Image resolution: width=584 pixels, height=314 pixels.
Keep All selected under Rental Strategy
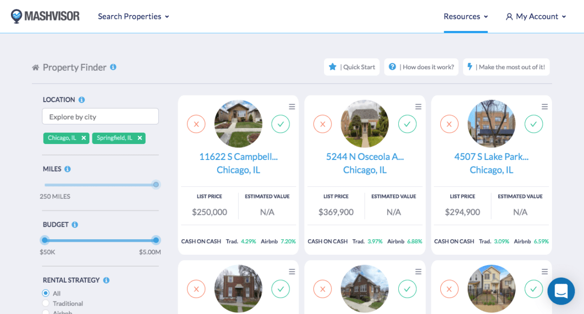pos(45,293)
